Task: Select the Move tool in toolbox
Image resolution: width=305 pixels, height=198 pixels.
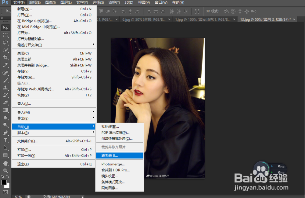Action: [5, 28]
